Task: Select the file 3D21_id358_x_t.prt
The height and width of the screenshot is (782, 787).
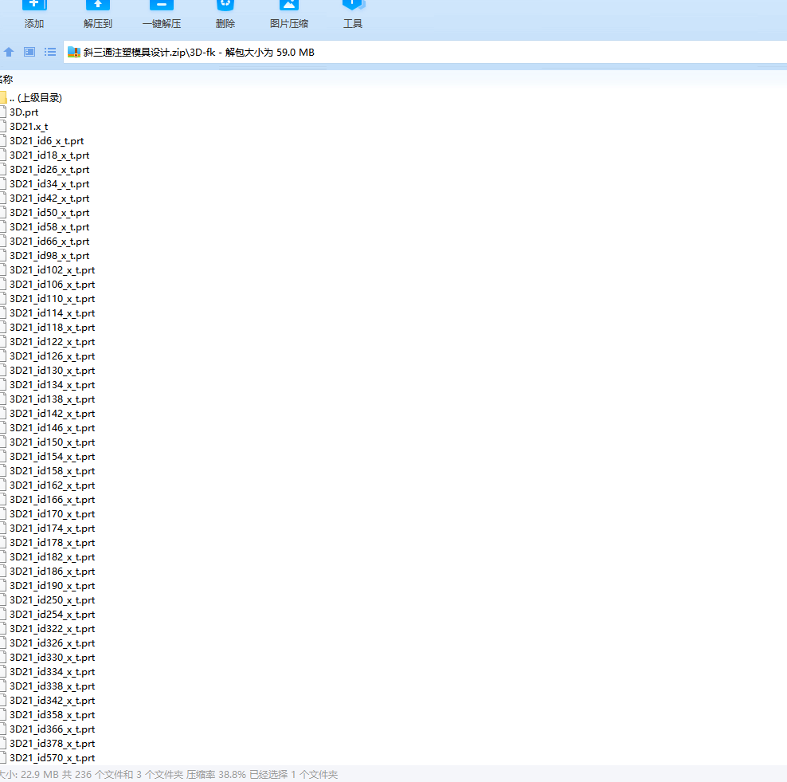Action: [53, 715]
